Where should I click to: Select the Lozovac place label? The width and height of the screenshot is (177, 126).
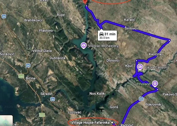pos(75,112)
